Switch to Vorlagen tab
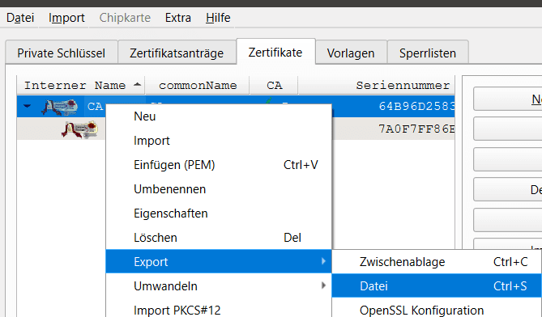Screen dimensions: 542x317 [351, 53]
